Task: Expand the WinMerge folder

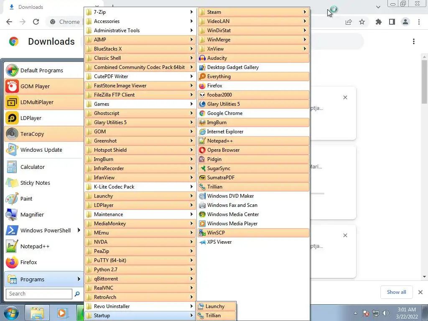Action: 254,40
